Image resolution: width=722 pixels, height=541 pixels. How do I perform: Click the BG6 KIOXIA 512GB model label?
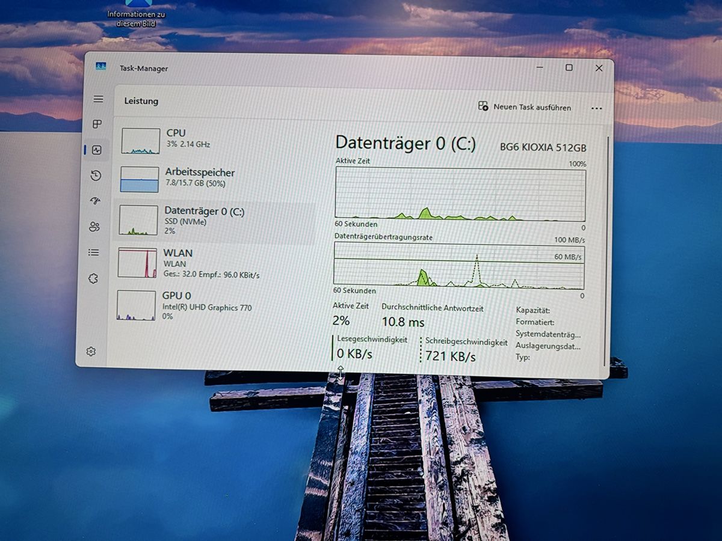[x=543, y=148]
